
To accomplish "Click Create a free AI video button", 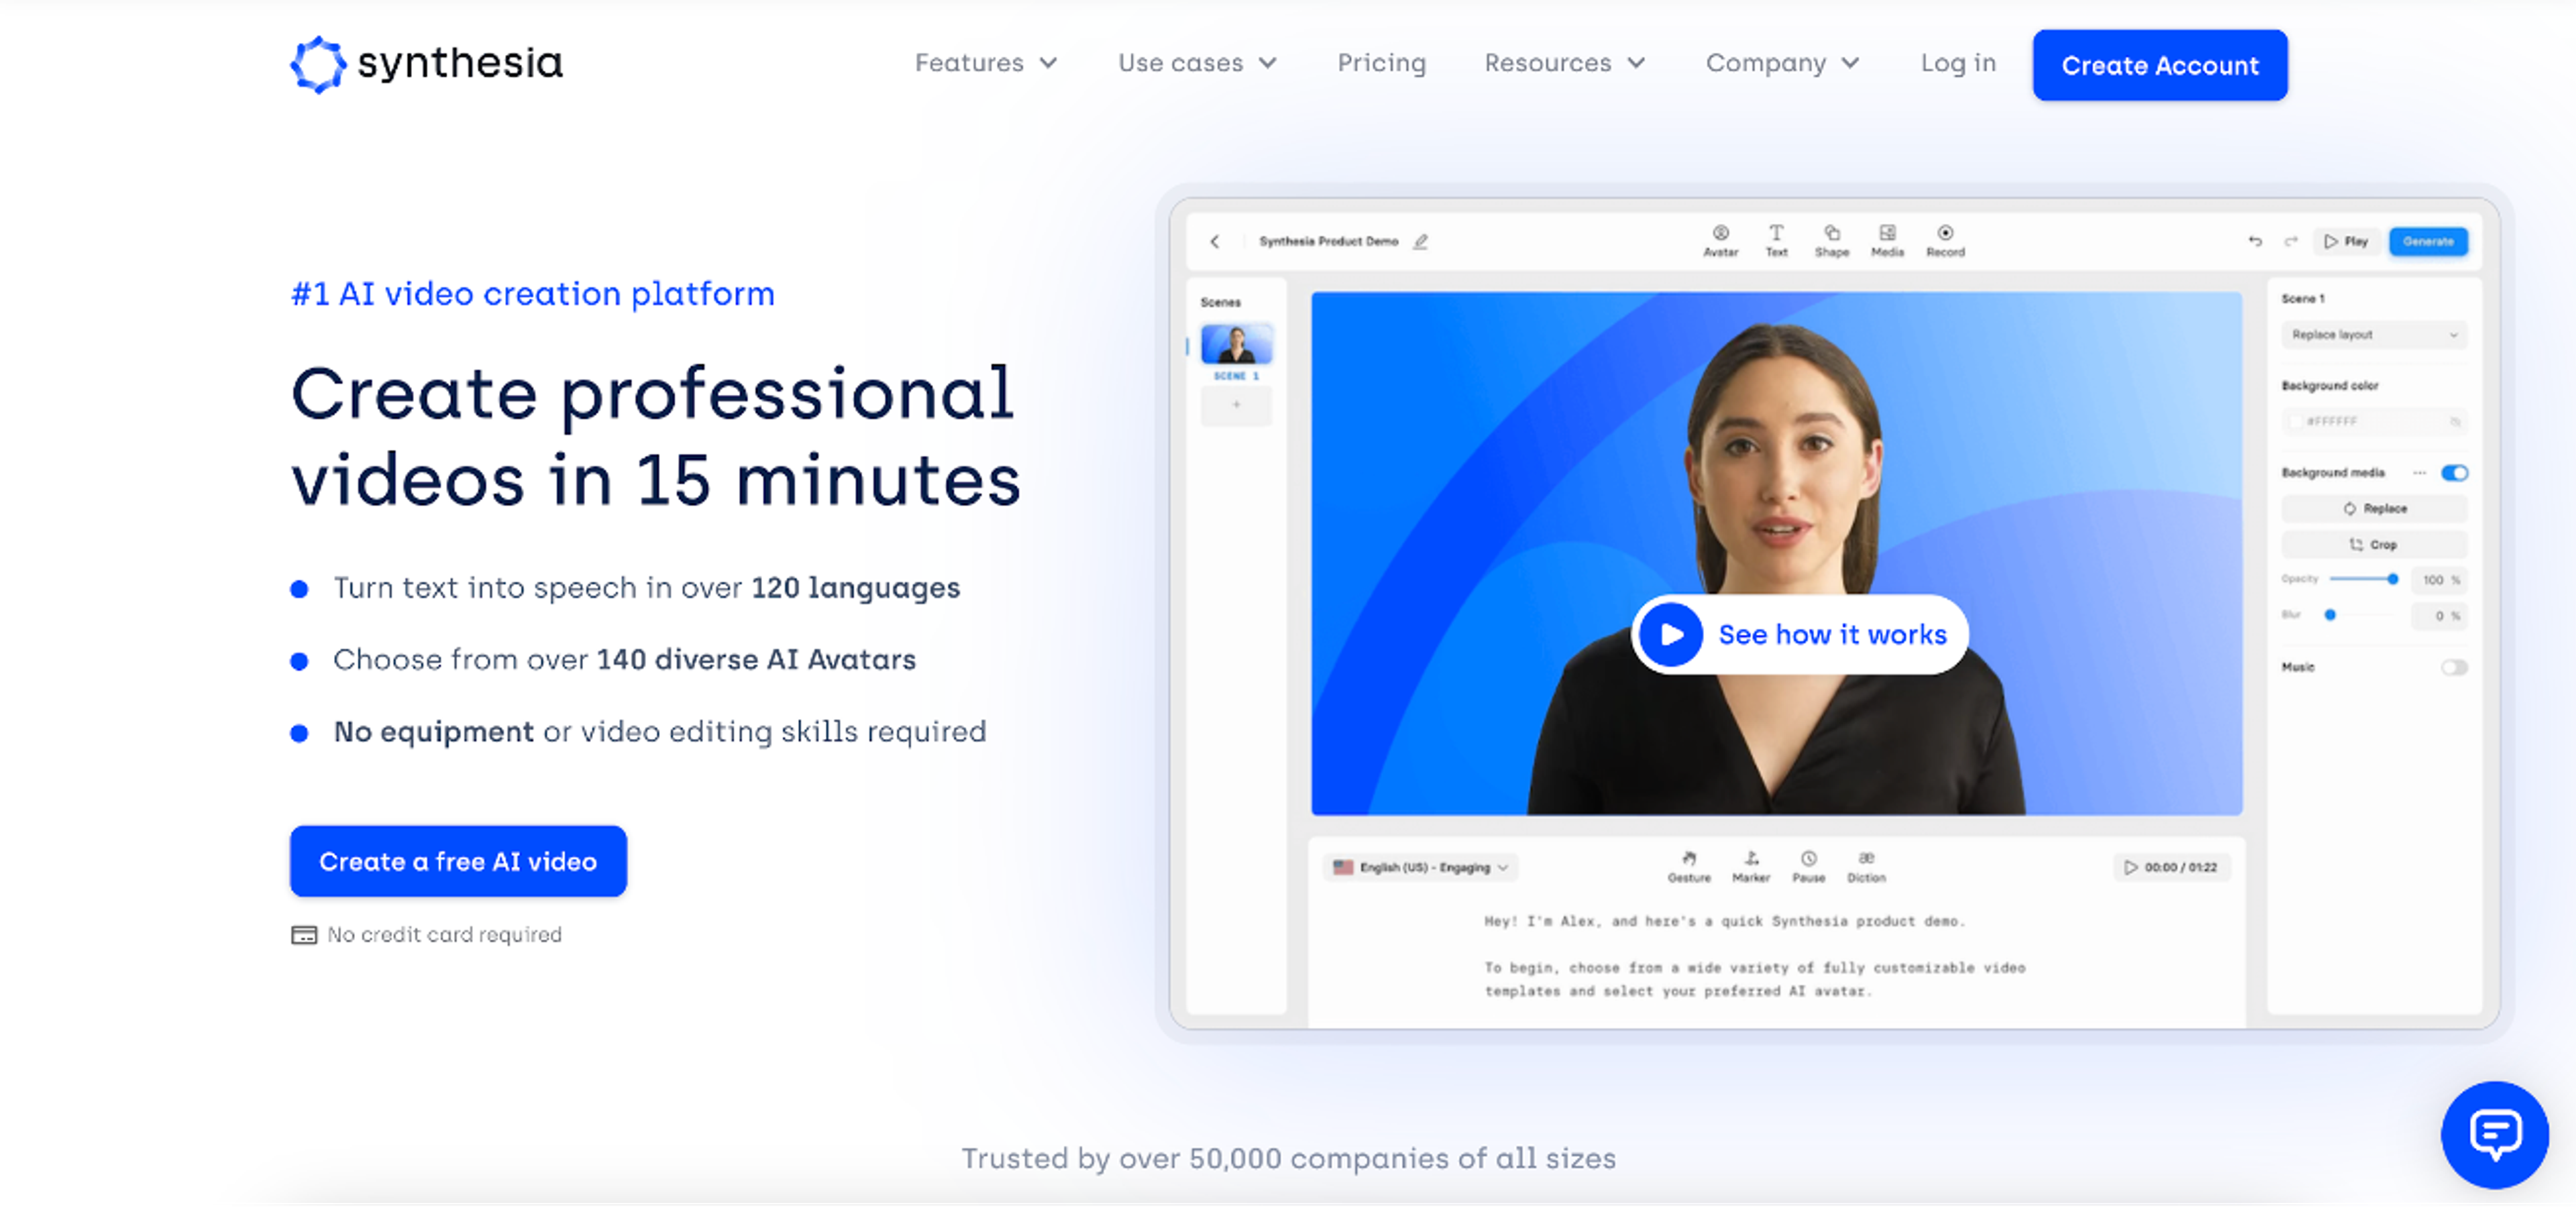I will (458, 861).
